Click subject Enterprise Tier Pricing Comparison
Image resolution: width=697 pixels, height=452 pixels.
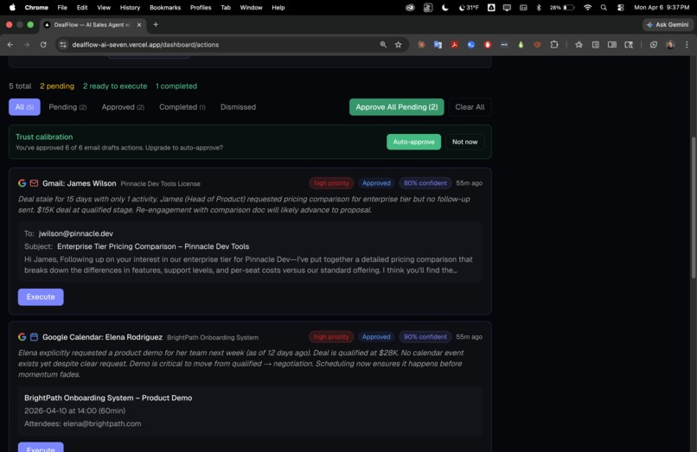pos(153,246)
